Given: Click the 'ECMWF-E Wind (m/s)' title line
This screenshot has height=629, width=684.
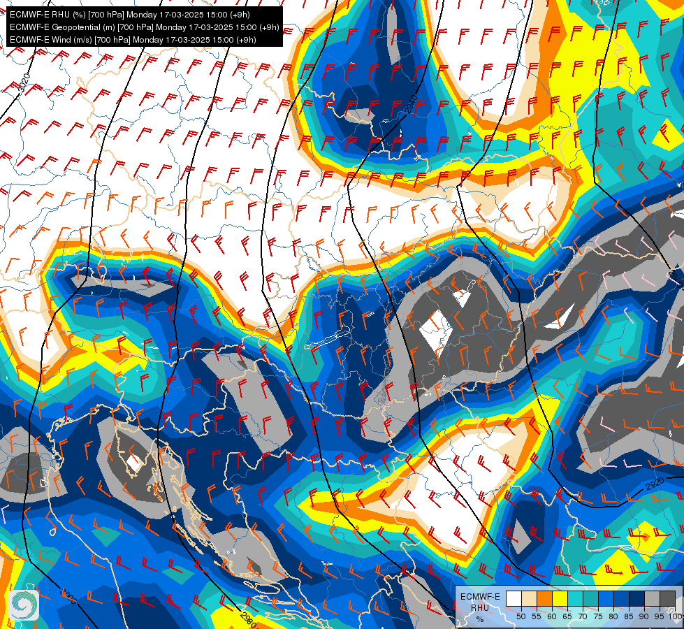Looking at the screenshot, I should (133, 40).
